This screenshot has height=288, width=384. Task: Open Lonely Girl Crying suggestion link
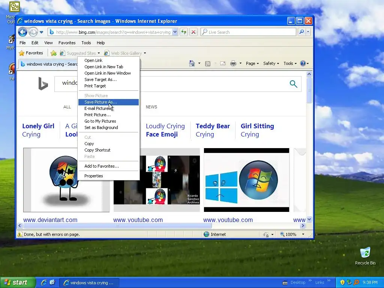click(38, 130)
